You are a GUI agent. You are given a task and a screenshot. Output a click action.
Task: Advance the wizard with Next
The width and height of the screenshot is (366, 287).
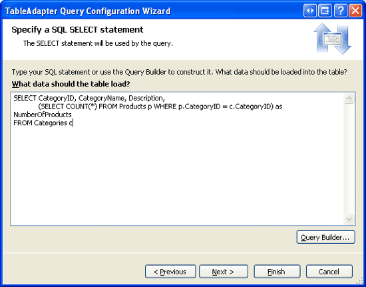224,272
